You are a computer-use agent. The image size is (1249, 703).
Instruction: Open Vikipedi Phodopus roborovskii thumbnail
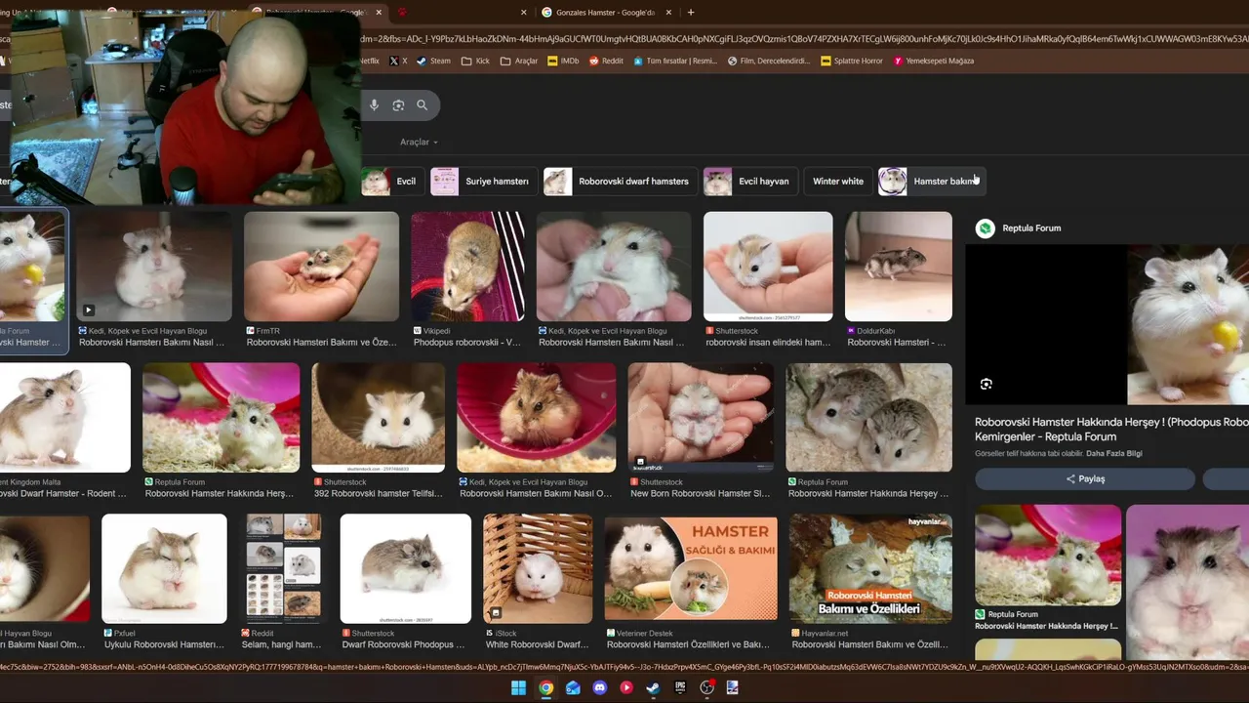467,267
